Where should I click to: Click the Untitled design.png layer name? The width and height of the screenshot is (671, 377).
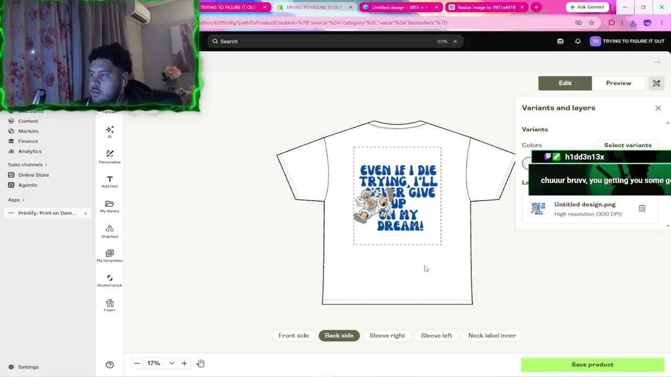[x=585, y=205]
